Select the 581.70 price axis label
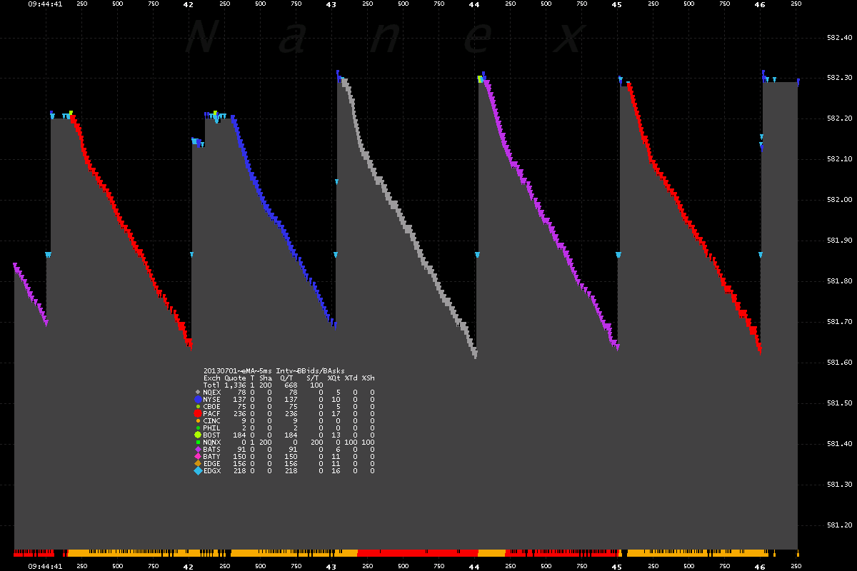 tap(839, 322)
